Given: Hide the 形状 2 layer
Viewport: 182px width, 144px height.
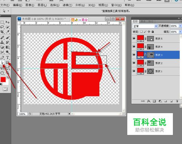Looking at the screenshot, I should (x=134, y=63).
